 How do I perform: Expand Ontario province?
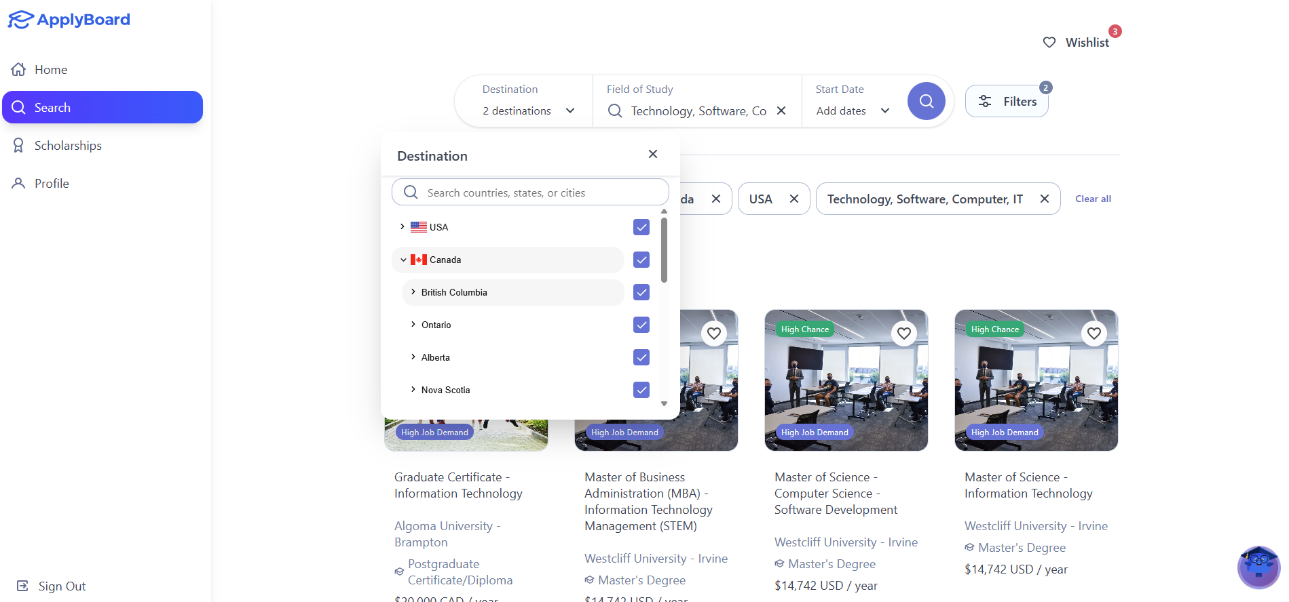(413, 324)
